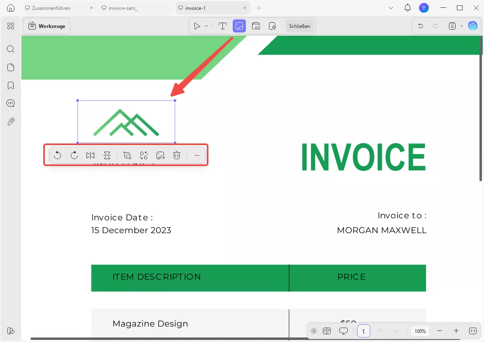
Task: Show bookmarks panel in sidebar
Action: (10, 85)
